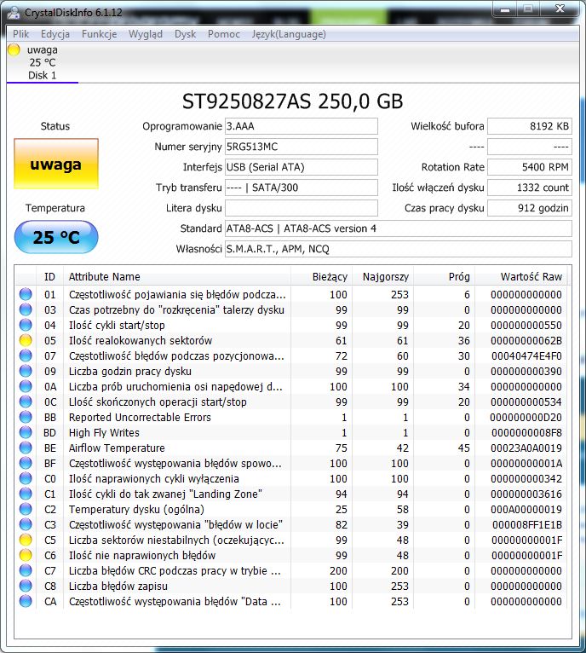
Task: Click the CrystalDiskInfo title bar app icon
Action: click(x=14, y=12)
